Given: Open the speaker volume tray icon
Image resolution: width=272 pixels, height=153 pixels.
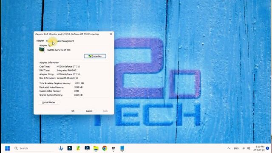Looking at the screenshot, I should coord(249,148).
